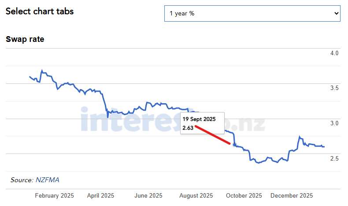Click the 2.5 y-axis value

pyautogui.click(x=334, y=158)
